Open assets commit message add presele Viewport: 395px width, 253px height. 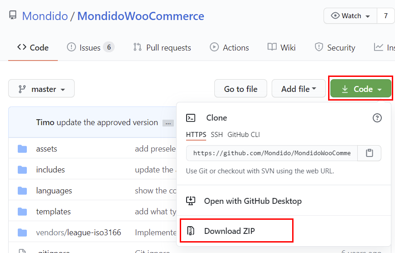coord(156,149)
